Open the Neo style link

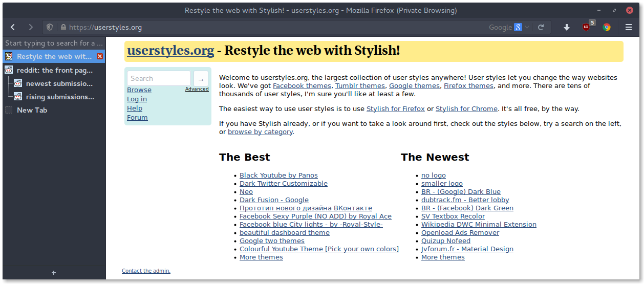tap(246, 192)
